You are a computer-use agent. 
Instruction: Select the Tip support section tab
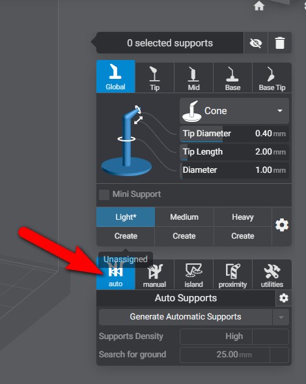(154, 78)
